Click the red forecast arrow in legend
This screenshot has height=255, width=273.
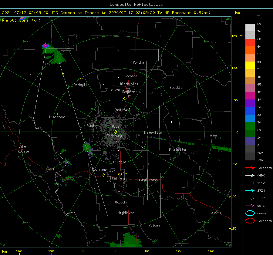pos(250,168)
